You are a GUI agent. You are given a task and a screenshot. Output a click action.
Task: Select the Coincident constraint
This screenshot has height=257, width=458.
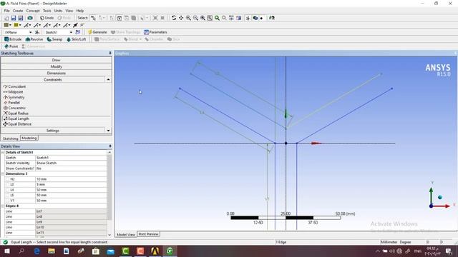(x=14, y=86)
